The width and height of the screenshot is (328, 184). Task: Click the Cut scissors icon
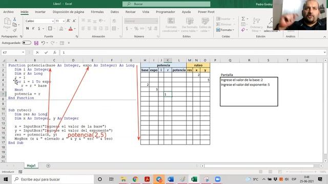[x=15, y=19]
